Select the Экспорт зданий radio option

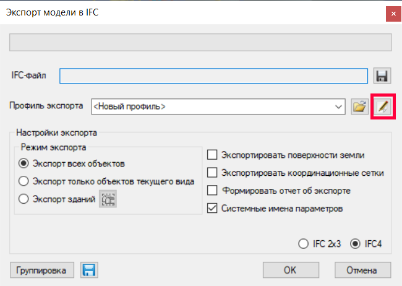(24, 199)
